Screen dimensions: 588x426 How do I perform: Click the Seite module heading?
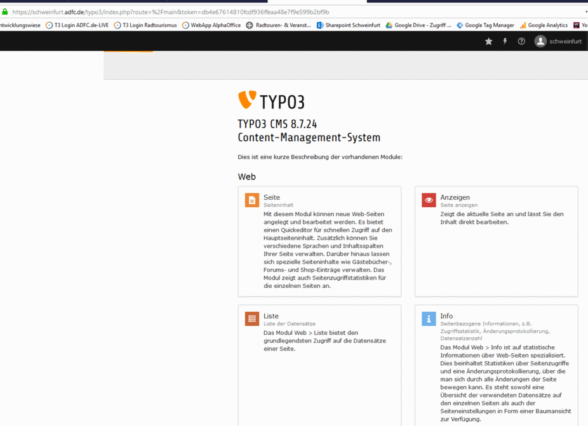click(272, 197)
